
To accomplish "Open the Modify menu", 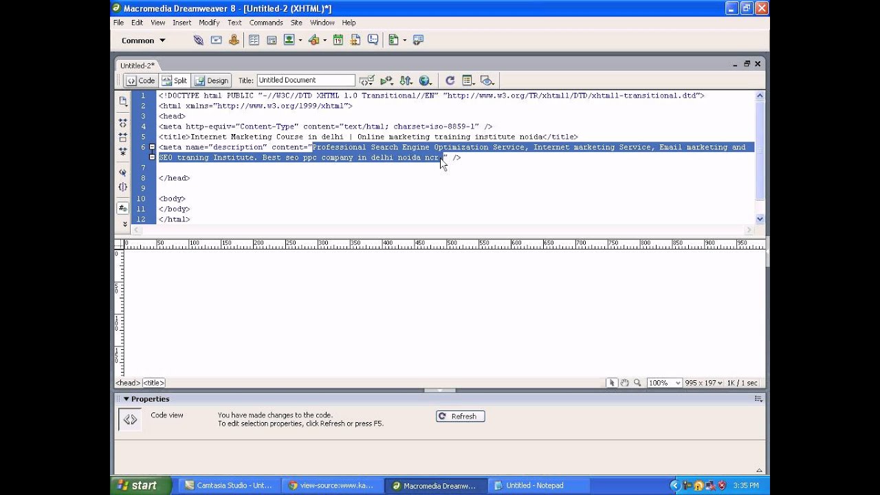I will [x=209, y=23].
